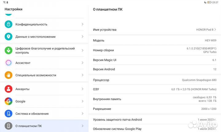
Task: Expand Данные о местоположении via its chevron
Action: [x=83, y=37]
